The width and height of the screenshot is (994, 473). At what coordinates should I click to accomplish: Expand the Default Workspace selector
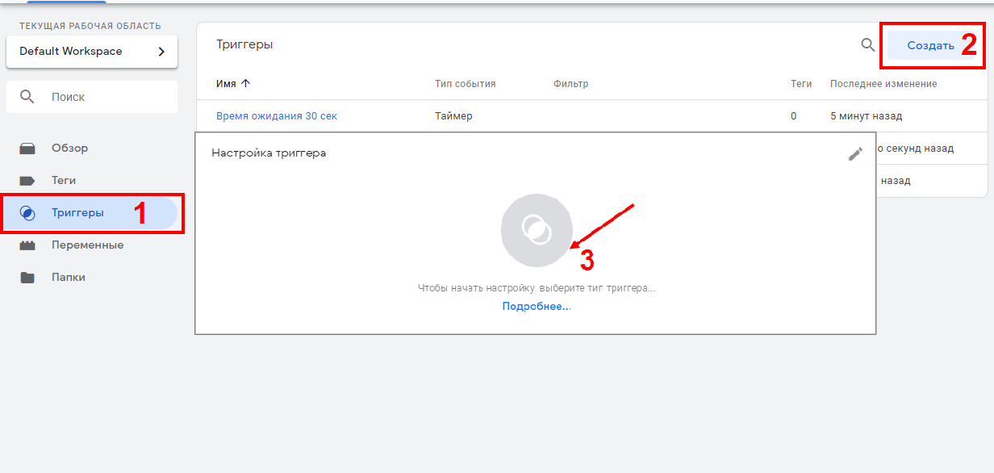click(x=92, y=52)
